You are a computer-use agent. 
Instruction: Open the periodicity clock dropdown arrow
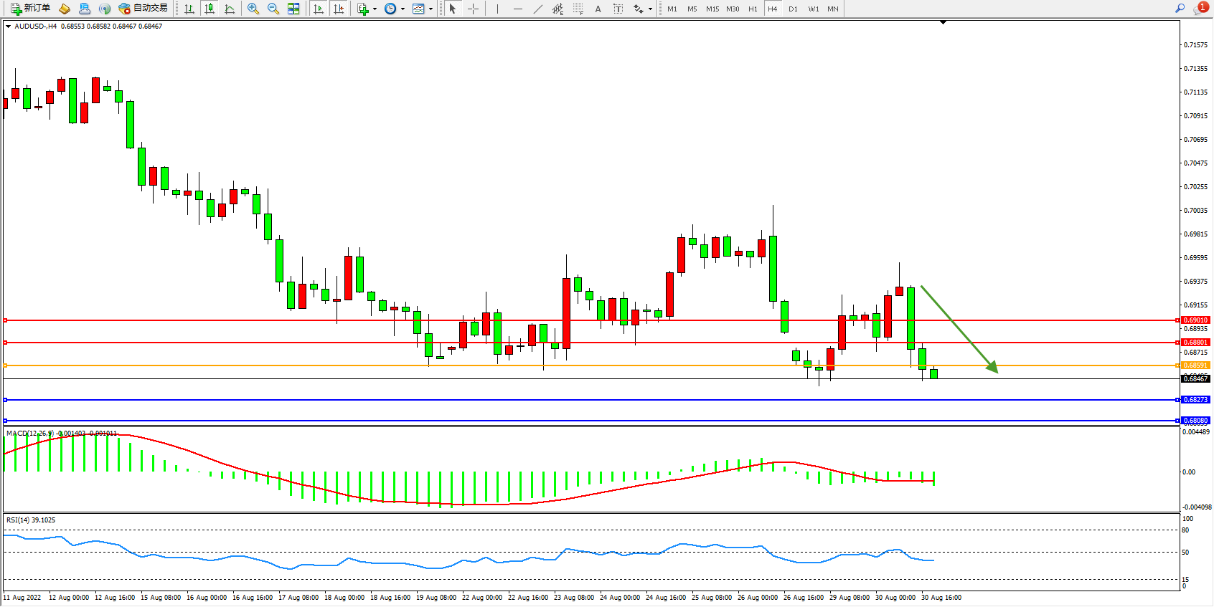point(403,9)
